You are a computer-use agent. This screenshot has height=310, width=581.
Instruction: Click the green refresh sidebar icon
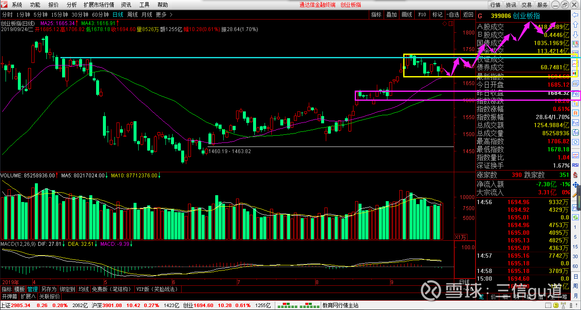coord(575,217)
